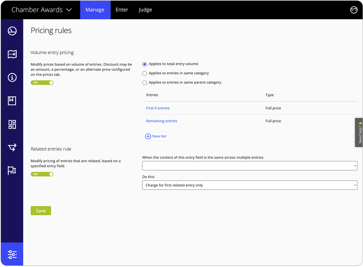
Task: Select the flag icon in the sidebar
Action: tap(12, 170)
